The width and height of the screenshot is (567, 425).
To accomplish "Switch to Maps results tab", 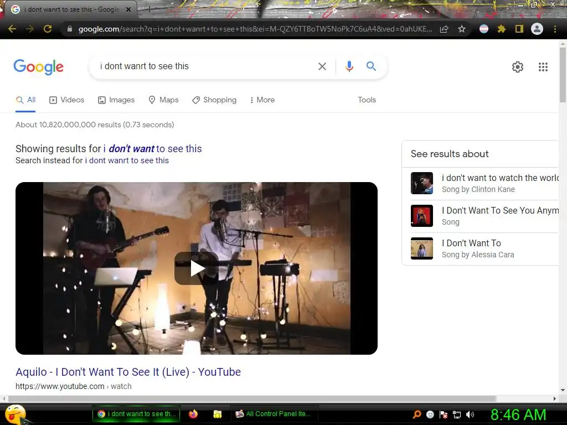I will tap(163, 100).
